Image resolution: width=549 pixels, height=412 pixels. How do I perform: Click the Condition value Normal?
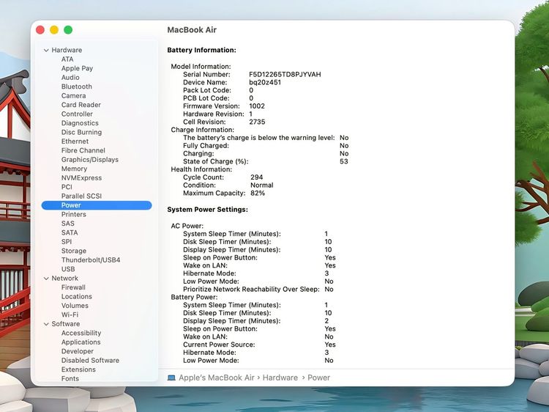pos(262,185)
